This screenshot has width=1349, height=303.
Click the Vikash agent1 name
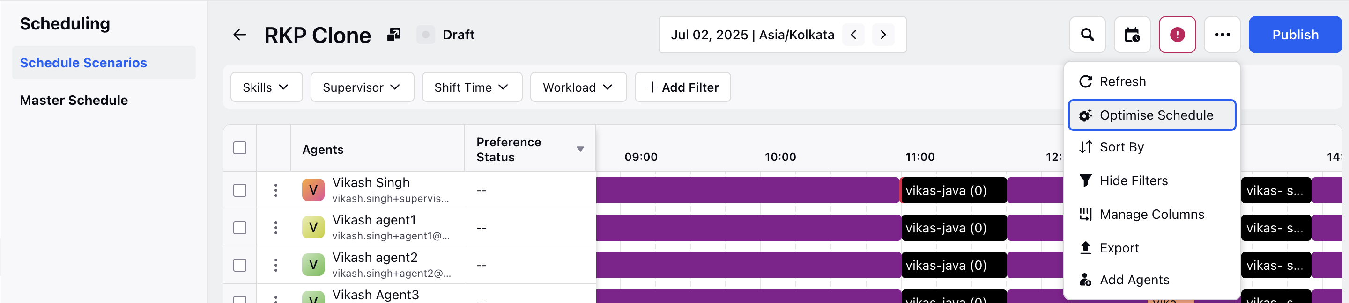pyautogui.click(x=374, y=220)
